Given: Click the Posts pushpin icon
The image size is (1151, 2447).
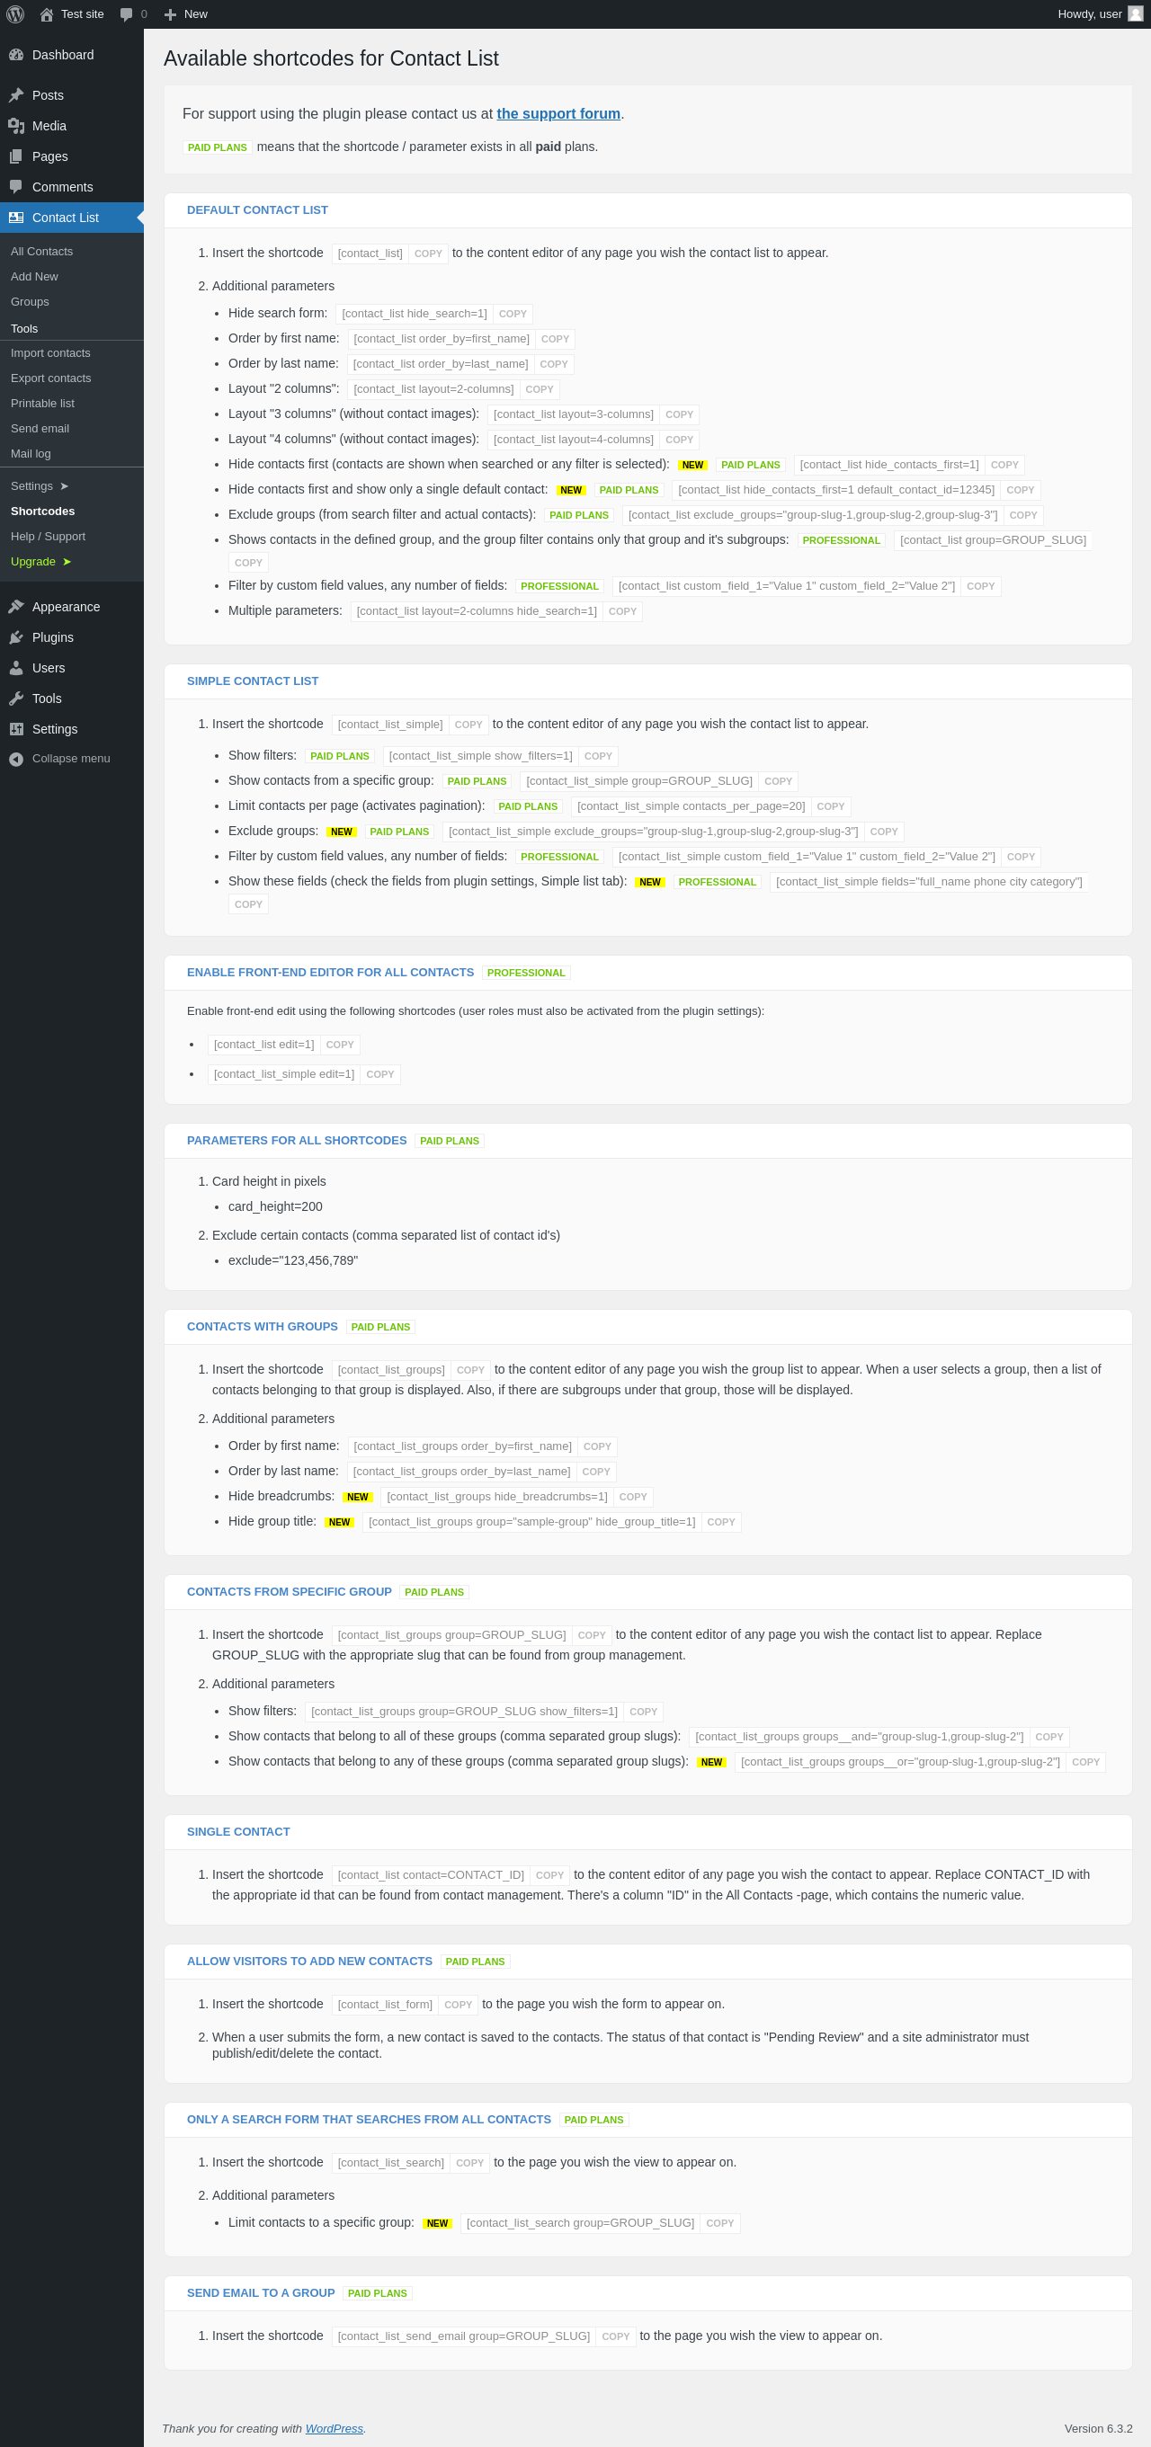Looking at the screenshot, I should tap(16, 95).
